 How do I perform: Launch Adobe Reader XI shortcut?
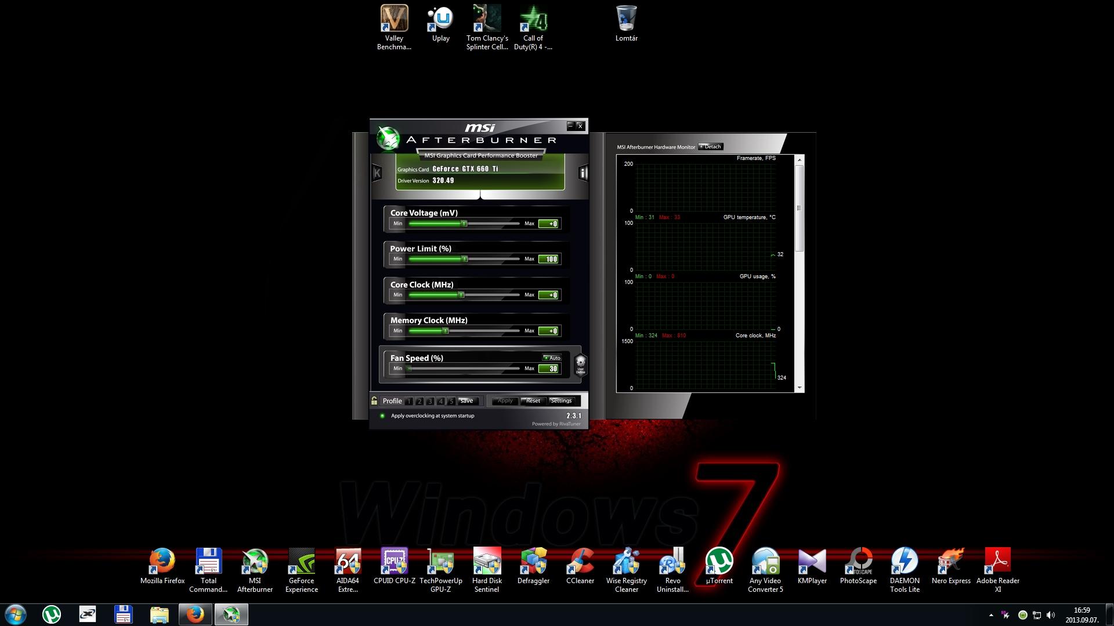pos(997,570)
